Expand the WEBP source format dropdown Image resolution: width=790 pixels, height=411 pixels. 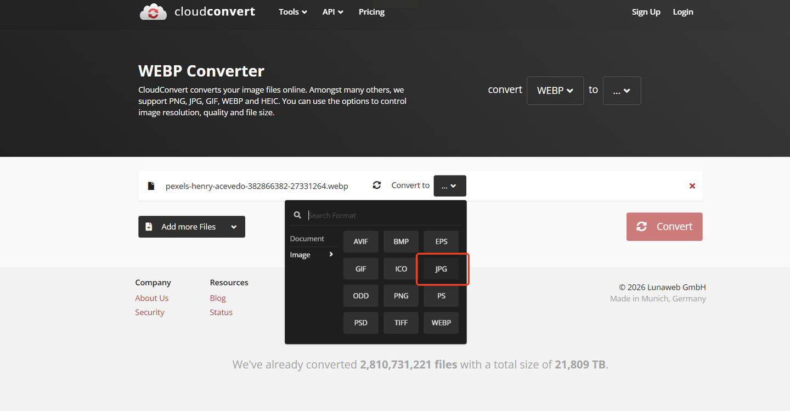[555, 91]
